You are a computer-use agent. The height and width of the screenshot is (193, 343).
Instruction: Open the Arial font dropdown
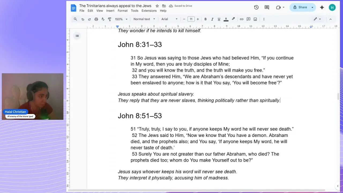[x=169, y=19]
